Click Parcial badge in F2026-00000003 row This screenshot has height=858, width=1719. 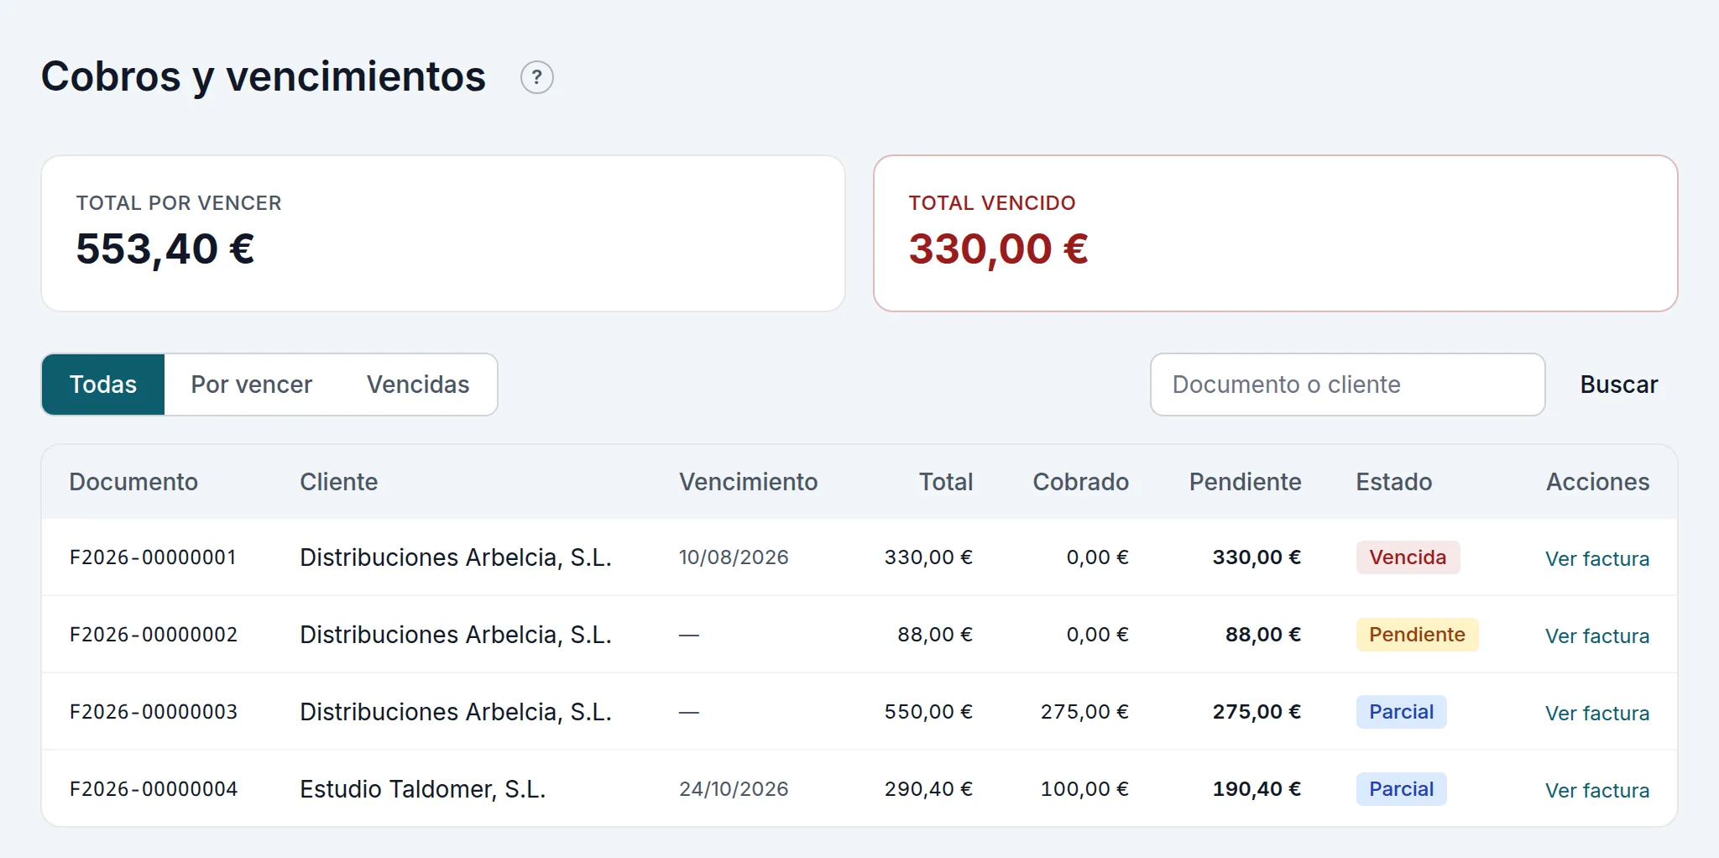click(x=1401, y=712)
